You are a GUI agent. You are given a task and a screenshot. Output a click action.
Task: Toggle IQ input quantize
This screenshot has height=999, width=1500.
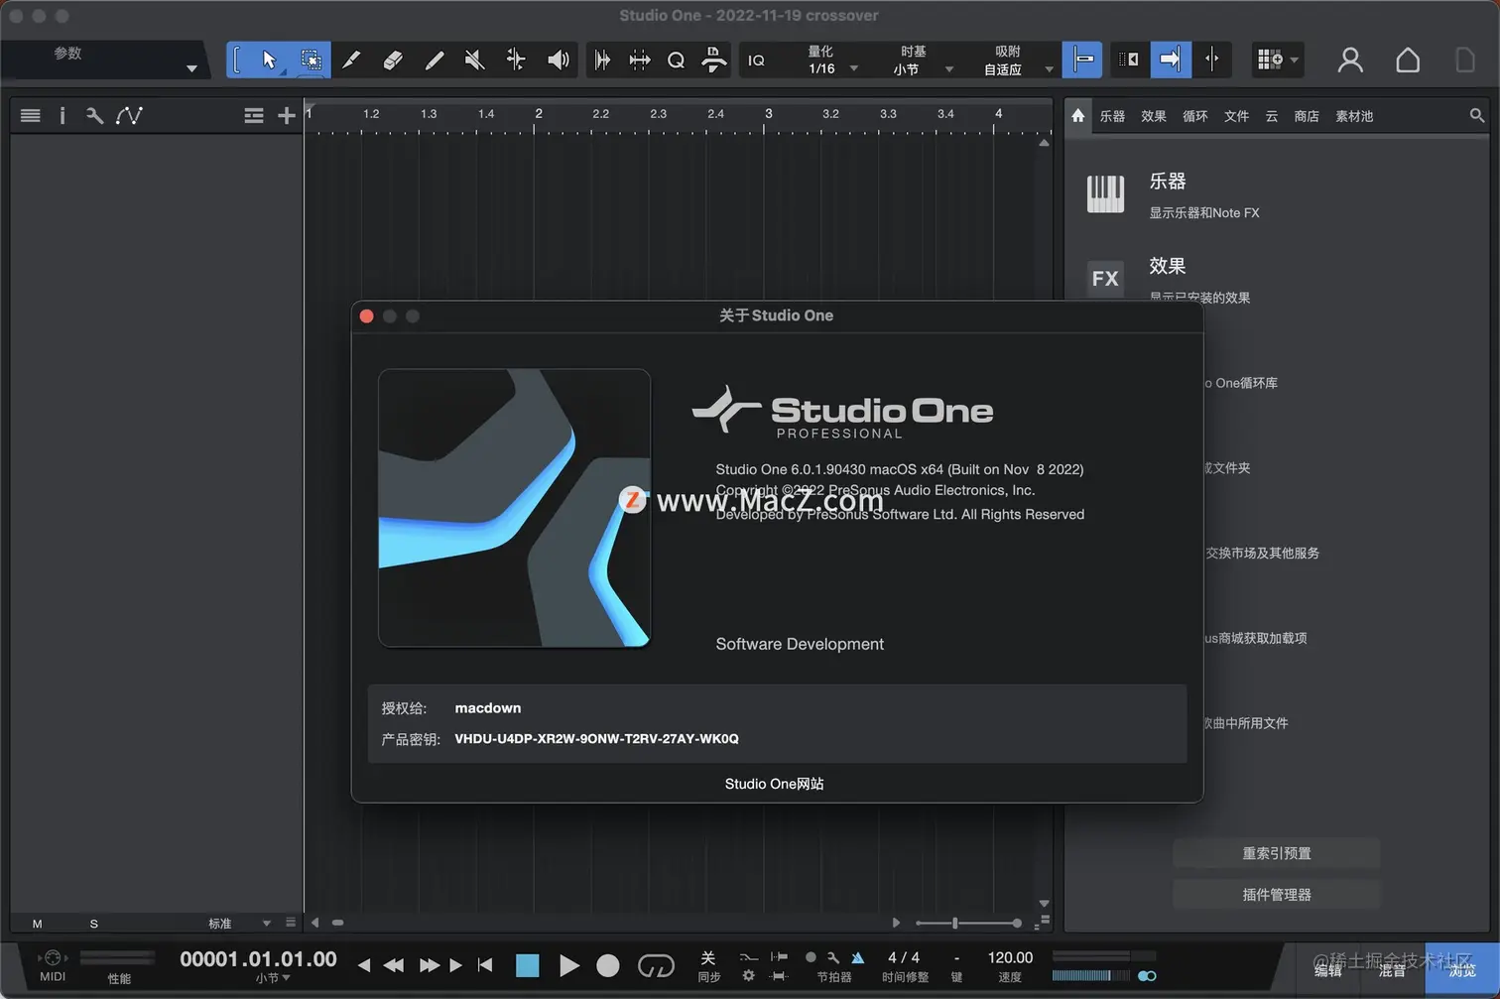coord(756,61)
